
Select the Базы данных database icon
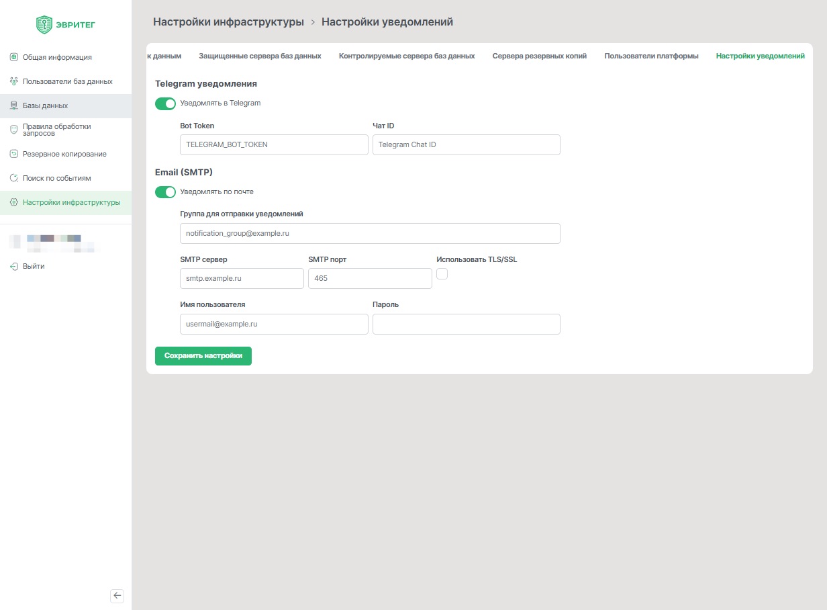(13, 105)
